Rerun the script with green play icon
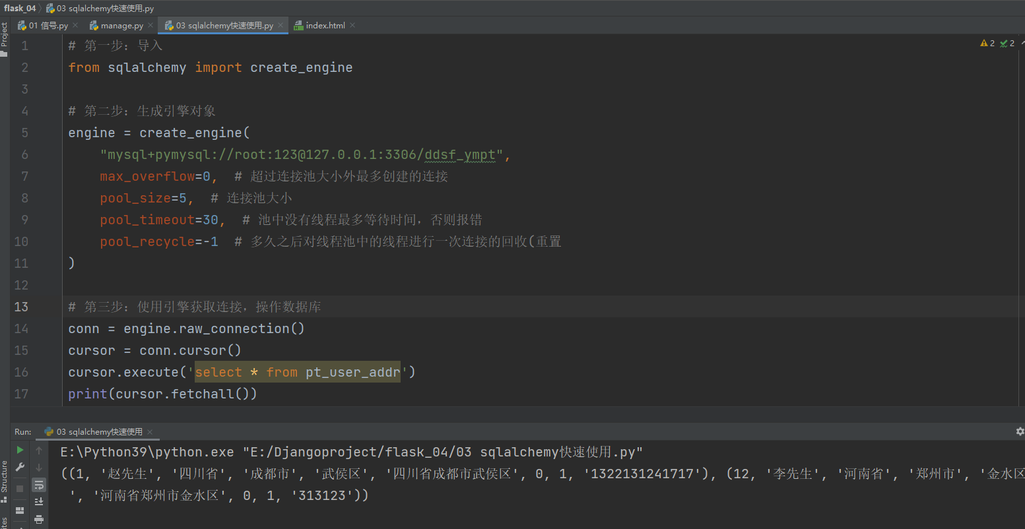Image resolution: width=1025 pixels, height=529 pixels. [20, 450]
